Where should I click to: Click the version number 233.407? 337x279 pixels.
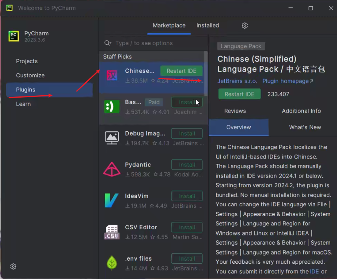[278, 94]
